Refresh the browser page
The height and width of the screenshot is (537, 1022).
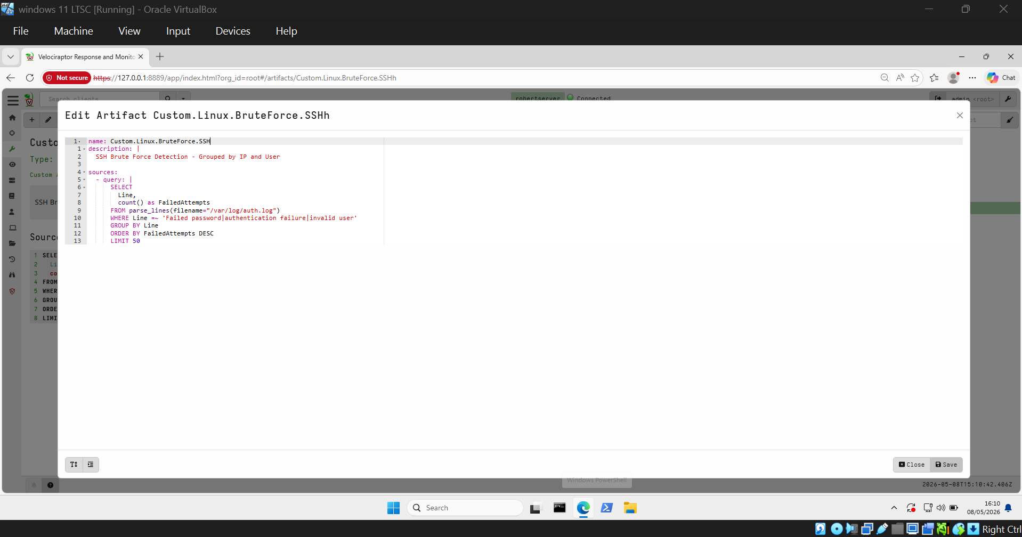point(30,78)
